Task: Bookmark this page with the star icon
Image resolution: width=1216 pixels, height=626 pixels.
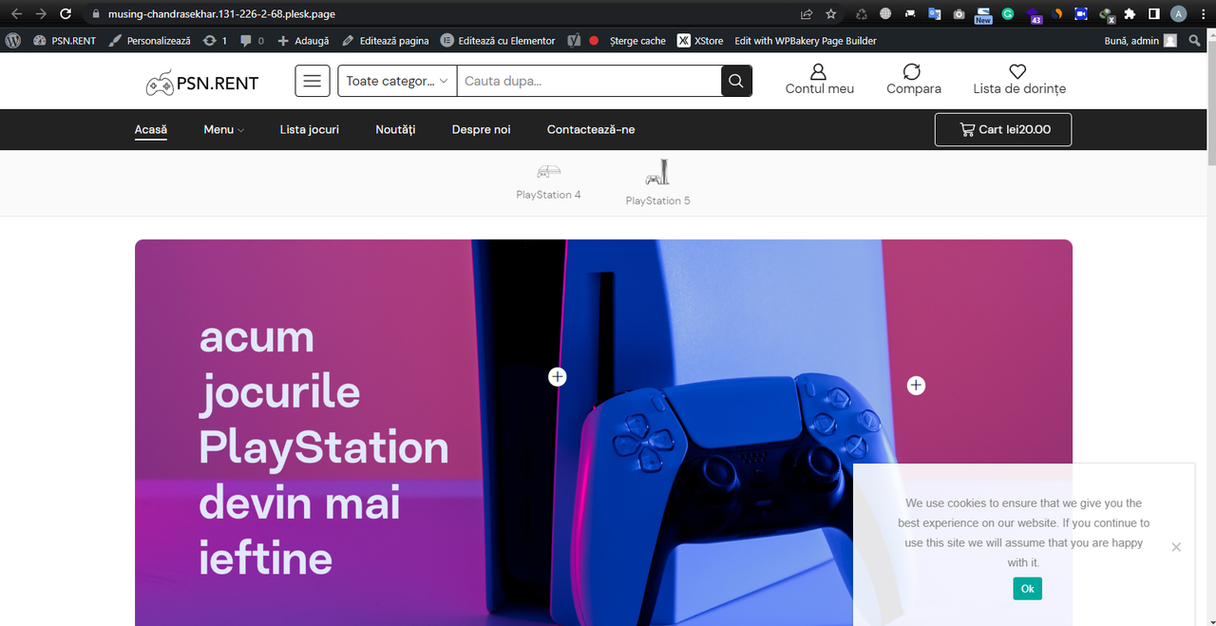Action: click(831, 14)
